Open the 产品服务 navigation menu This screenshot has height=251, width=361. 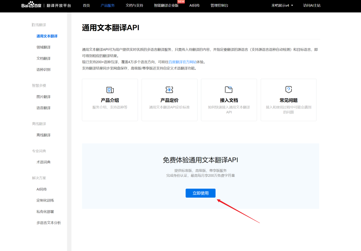[x=108, y=6]
